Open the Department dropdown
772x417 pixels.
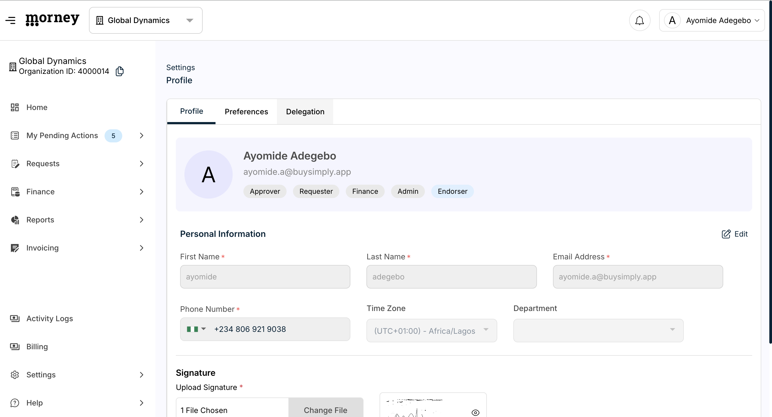pyautogui.click(x=598, y=331)
